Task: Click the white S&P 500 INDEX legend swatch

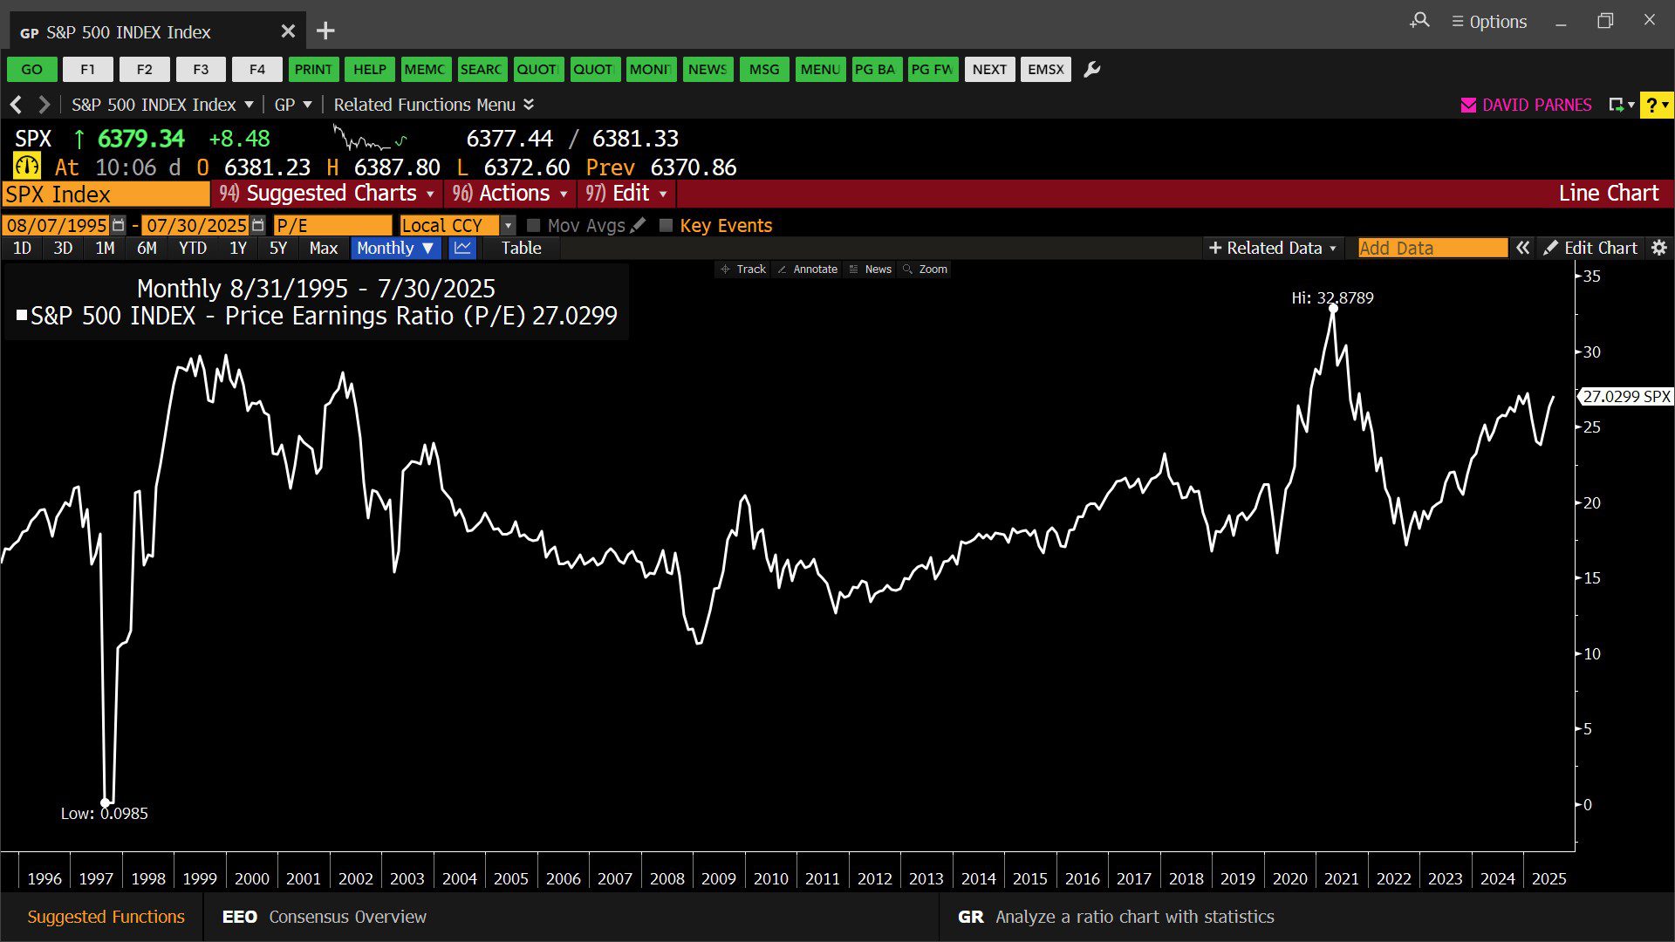Action: tap(22, 315)
